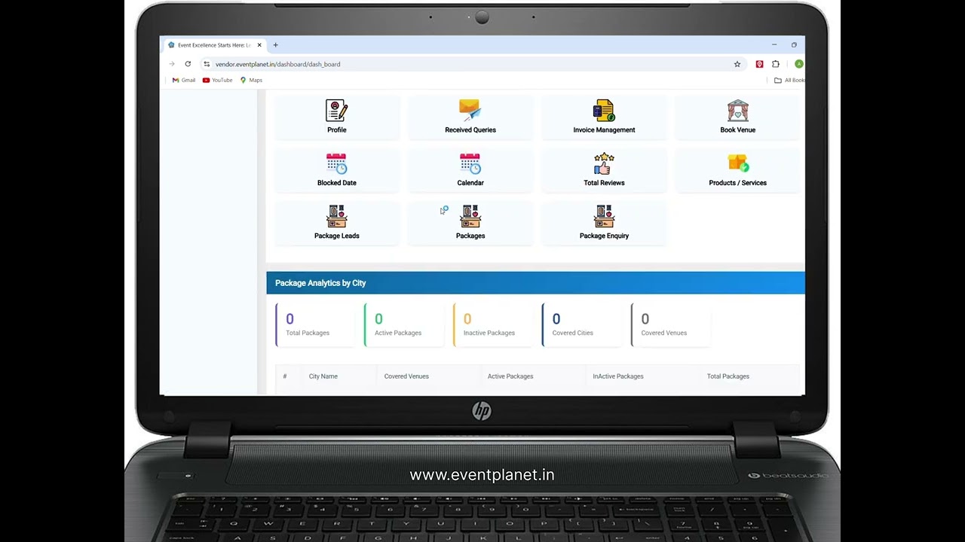This screenshot has height=542, width=965.
Task: Click the Active Packages stat card
Action: (x=404, y=325)
